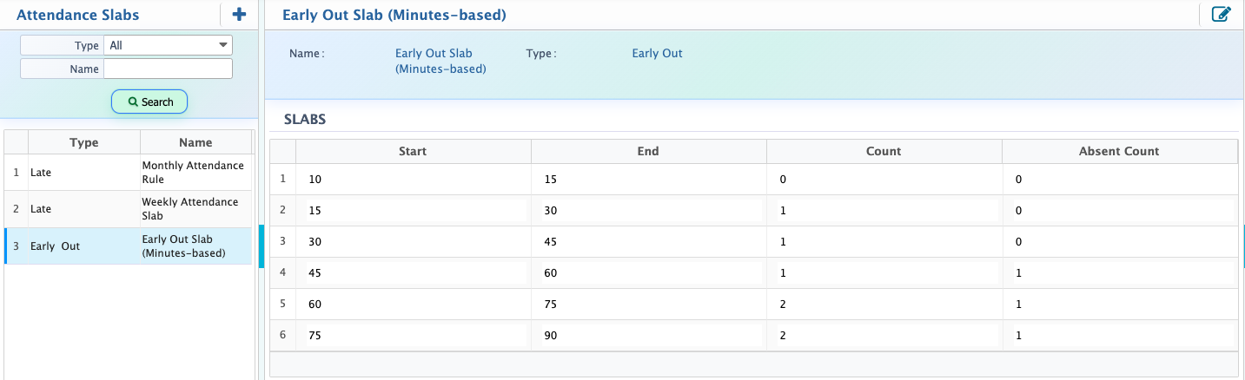This screenshot has width=1245, height=380.
Task: Select Early Out Slab (Minutes-based) row
Action: coord(129,246)
